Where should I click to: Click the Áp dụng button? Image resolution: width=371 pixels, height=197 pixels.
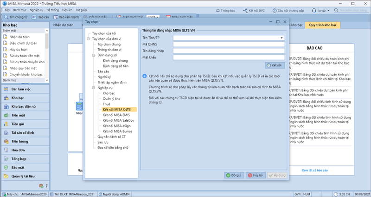pyautogui.click(x=277, y=176)
